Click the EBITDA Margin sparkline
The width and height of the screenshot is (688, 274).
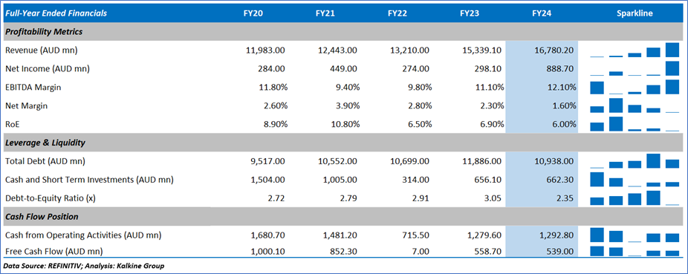(x=635, y=87)
